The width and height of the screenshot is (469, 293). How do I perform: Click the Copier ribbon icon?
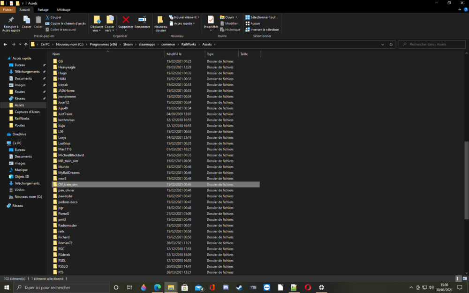[x=26, y=20]
